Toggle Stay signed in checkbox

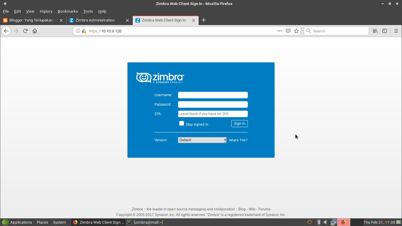(x=182, y=123)
